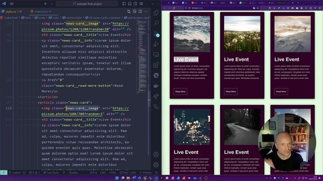
Task: Open the Windows Start menu
Action: click(117, 178)
